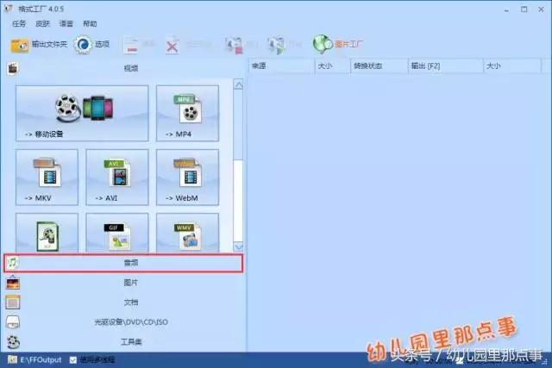Expand the 图片 picture section
The height and width of the screenshot is (368, 552).
coord(123,283)
